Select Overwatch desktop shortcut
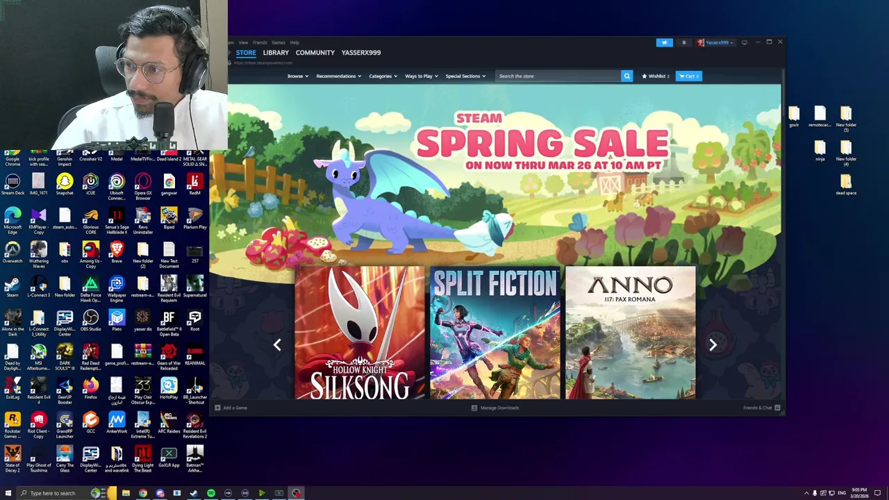 (x=13, y=253)
